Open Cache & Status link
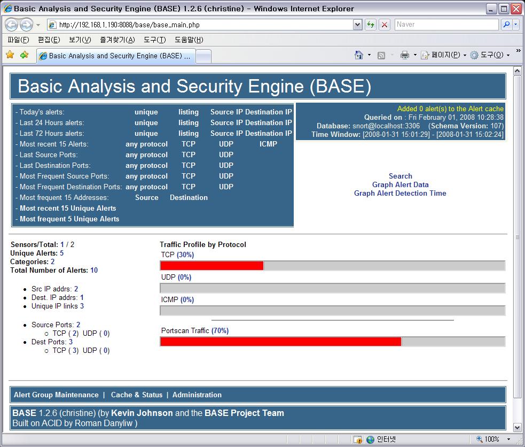The height and width of the screenshot is (447, 525). (137, 395)
